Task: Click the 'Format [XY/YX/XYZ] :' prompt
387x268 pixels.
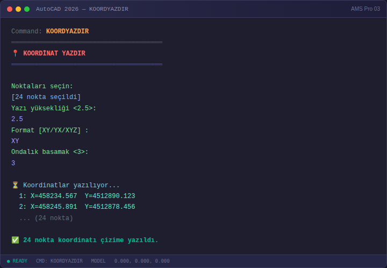Action: point(50,130)
